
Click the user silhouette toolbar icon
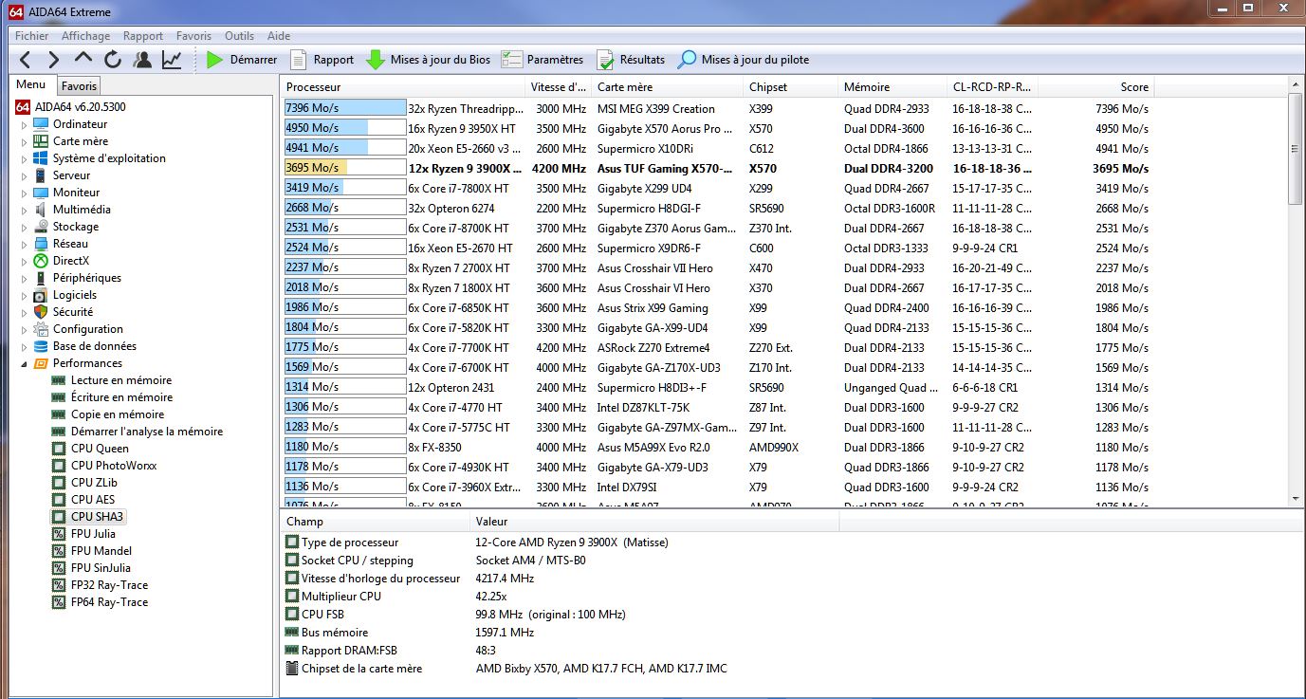(x=142, y=60)
